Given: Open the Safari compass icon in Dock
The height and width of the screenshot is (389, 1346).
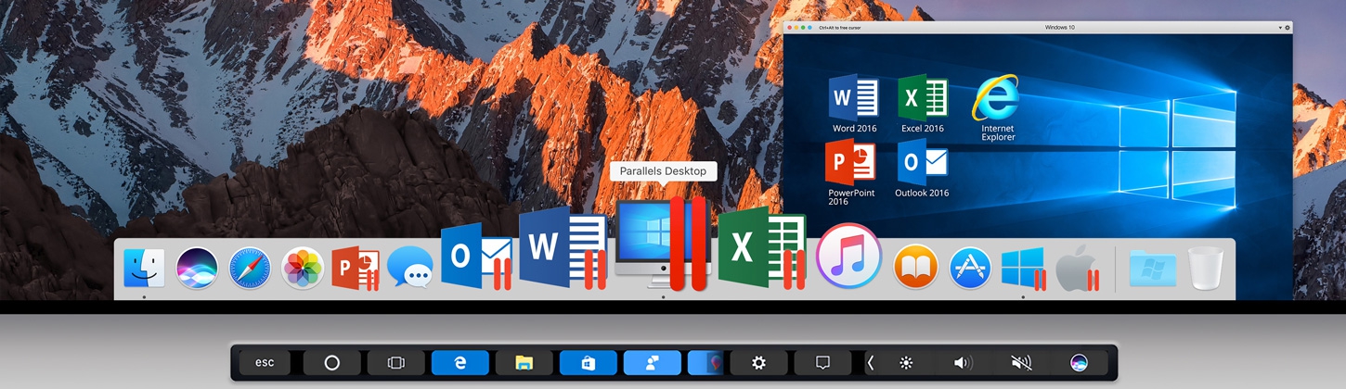Looking at the screenshot, I should [250, 269].
